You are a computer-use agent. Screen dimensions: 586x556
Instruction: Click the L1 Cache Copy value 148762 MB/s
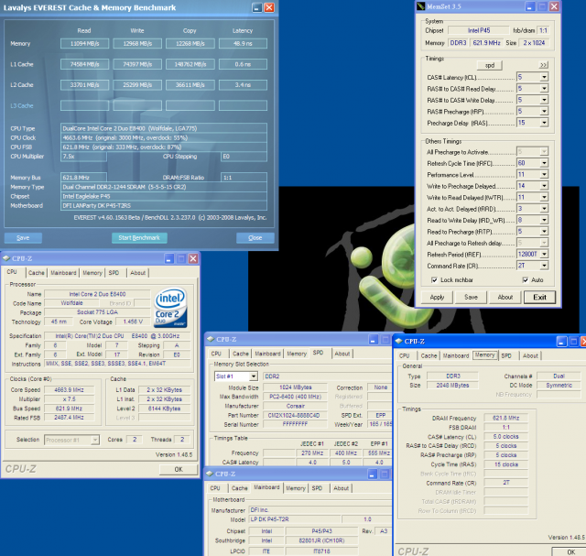pos(190,64)
